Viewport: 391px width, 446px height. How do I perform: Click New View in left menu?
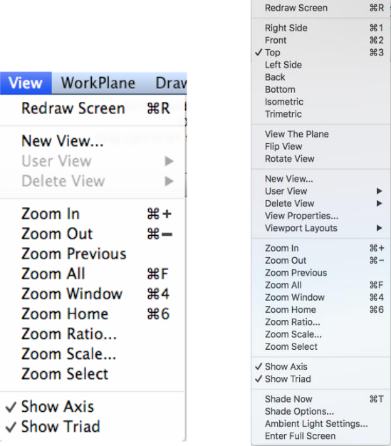pyautogui.click(x=93, y=141)
